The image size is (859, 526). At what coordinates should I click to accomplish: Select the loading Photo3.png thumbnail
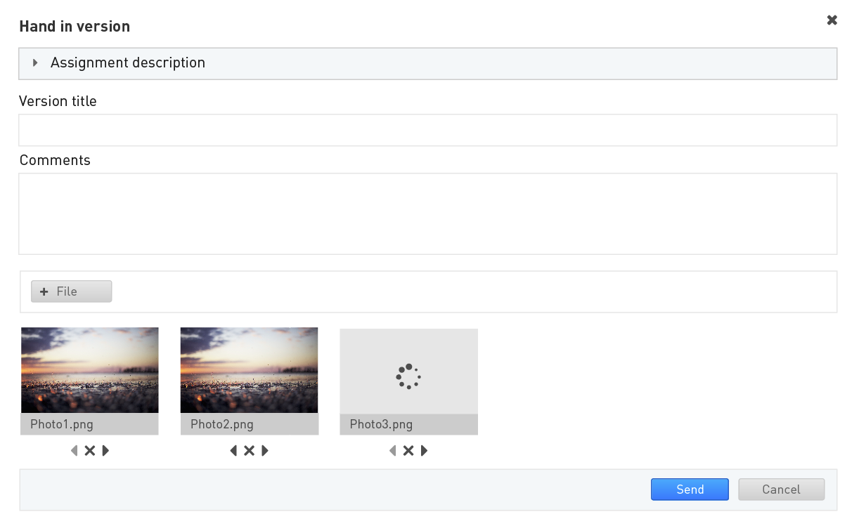tap(408, 372)
